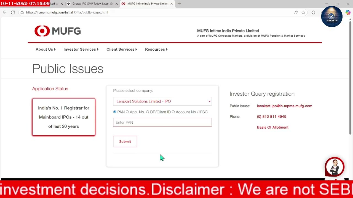Expand the About Us menu
The width and height of the screenshot is (353, 198).
(46, 49)
